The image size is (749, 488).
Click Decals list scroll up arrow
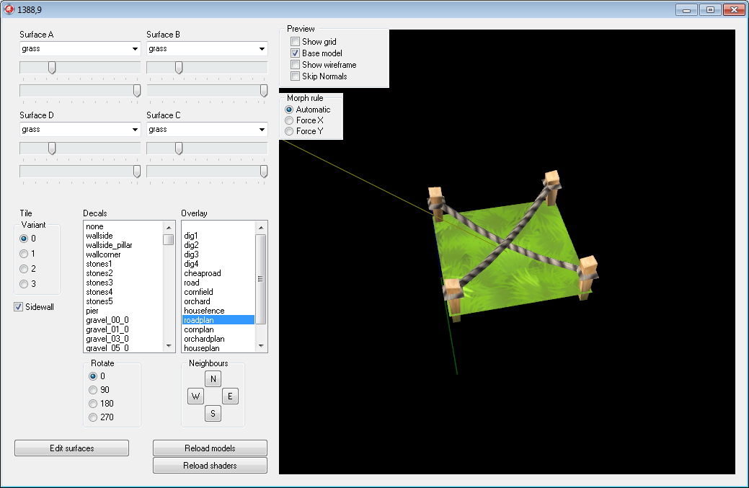pyautogui.click(x=169, y=228)
